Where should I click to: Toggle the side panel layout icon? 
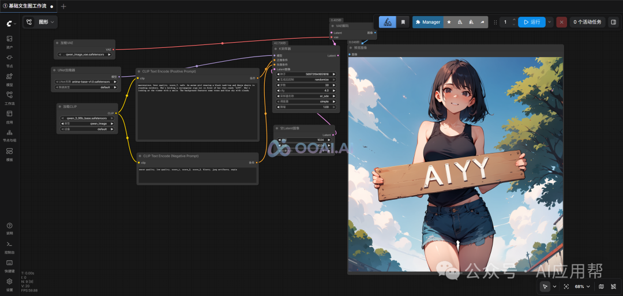613,23
